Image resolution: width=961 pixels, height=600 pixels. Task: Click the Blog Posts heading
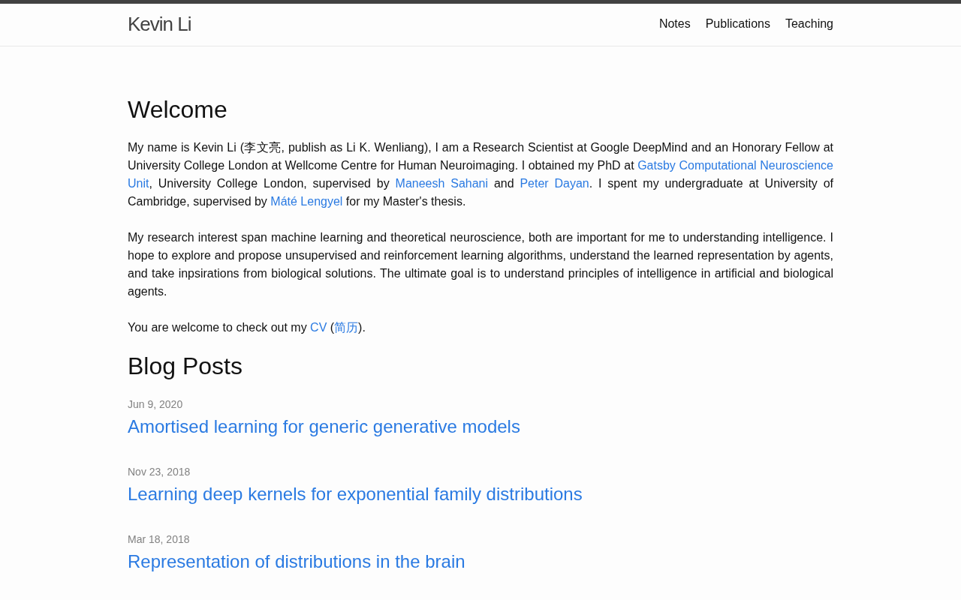[185, 366]
